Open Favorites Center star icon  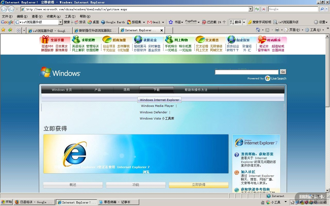point(3,30)
